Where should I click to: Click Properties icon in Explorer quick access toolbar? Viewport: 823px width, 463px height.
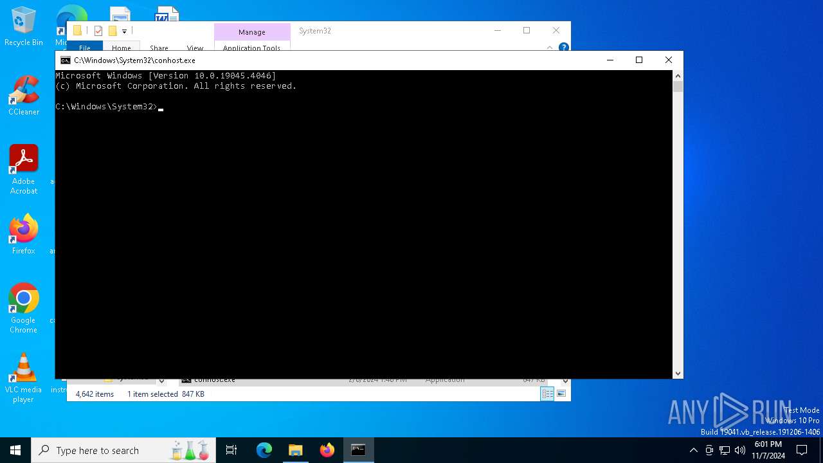point(98,30)
